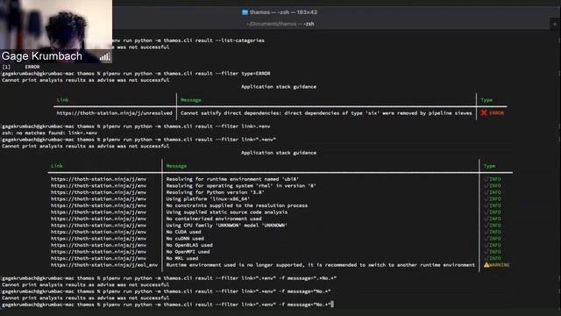Click the Gage Krumbach name label
Viewport: 561px width, 316px height.
click(42, 56)
